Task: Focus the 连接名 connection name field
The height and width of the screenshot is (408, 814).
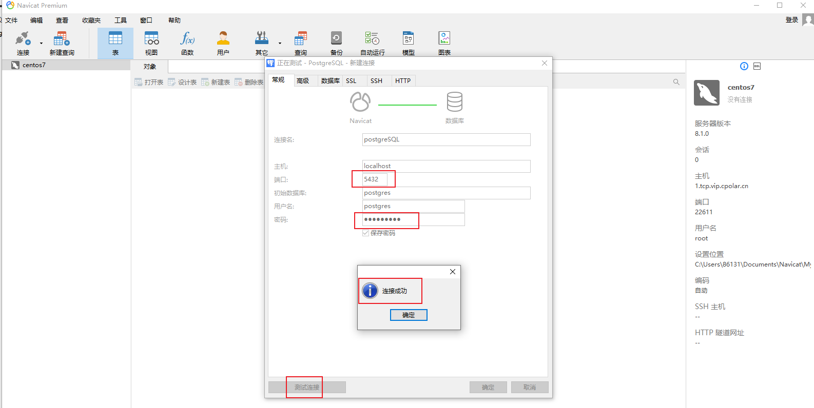Action: [446, 139]
